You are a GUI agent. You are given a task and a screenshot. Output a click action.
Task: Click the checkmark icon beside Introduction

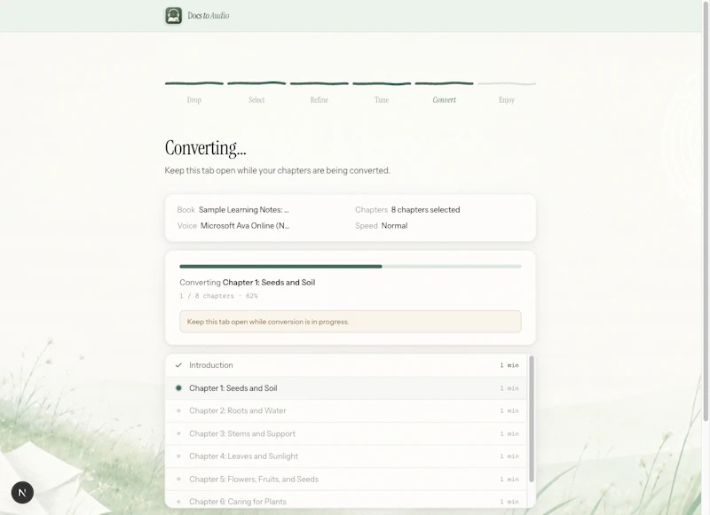[178, 365]
